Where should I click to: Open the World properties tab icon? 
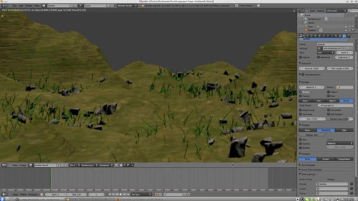pyautogui.click(x=315, y=36)
